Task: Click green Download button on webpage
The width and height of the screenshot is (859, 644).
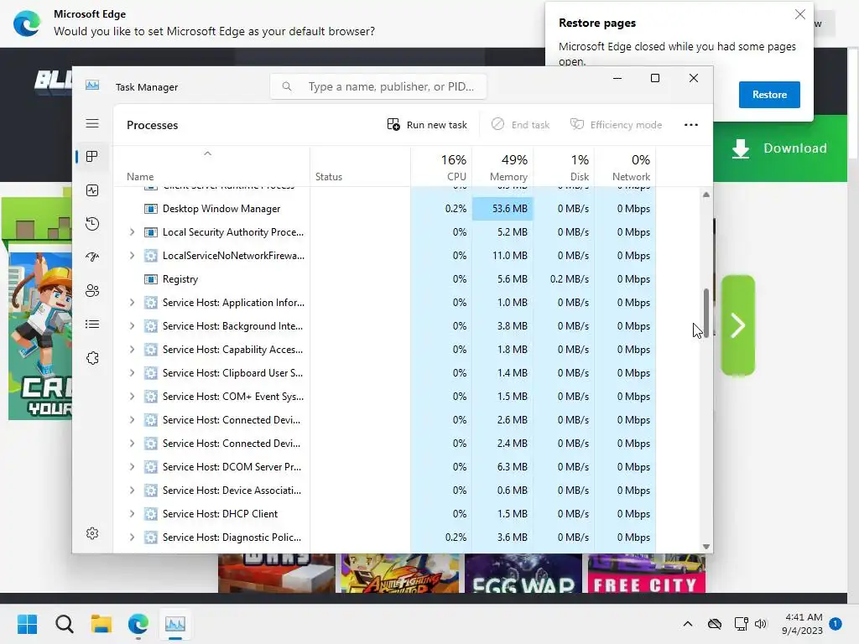Action: tap(780, 148)
